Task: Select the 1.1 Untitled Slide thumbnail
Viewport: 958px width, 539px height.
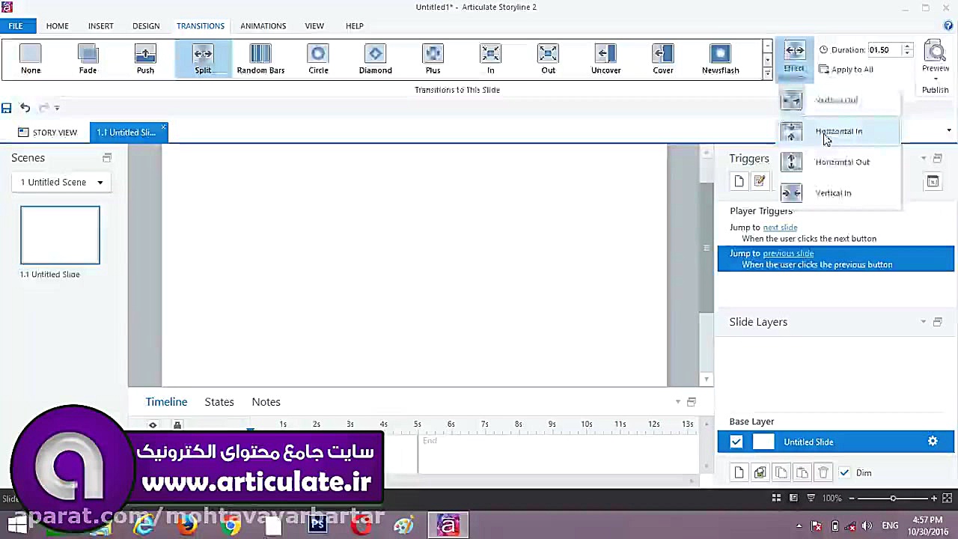Action: point(60,234)
